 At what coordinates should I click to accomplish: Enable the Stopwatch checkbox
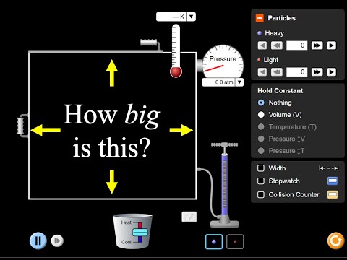(261, 181)
